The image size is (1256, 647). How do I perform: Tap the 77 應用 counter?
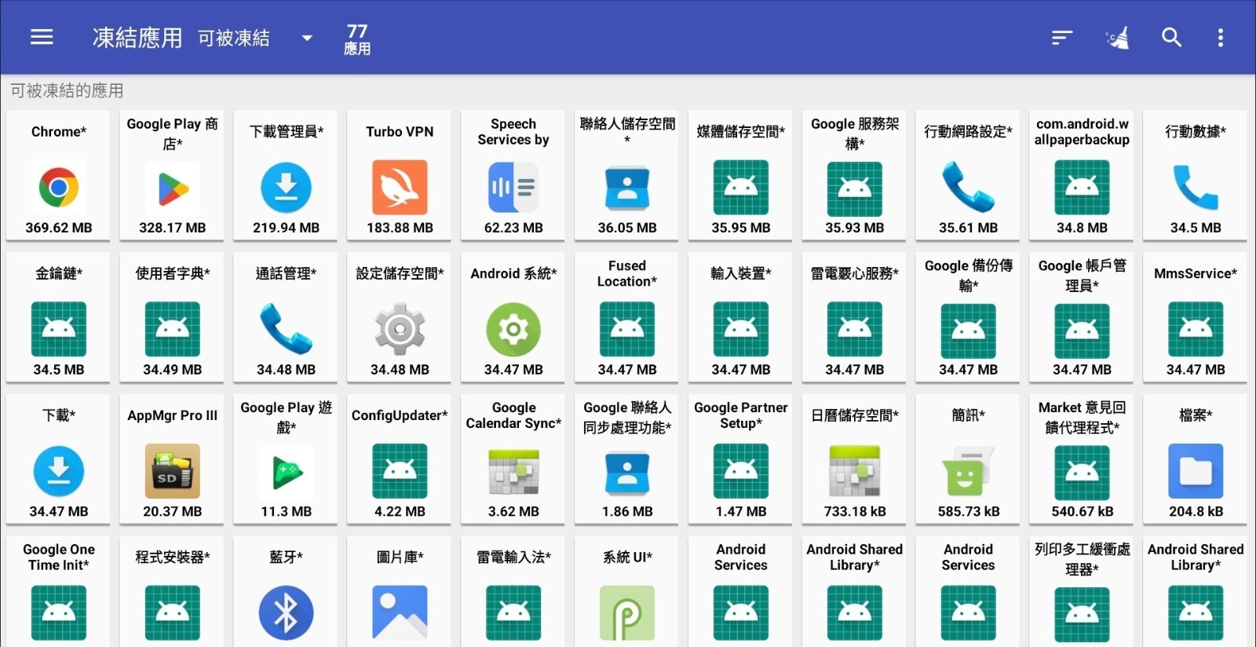point(357,38)
